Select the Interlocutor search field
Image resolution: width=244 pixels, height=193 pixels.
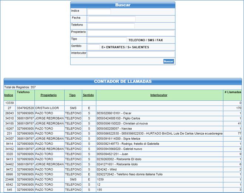(131, 54)
